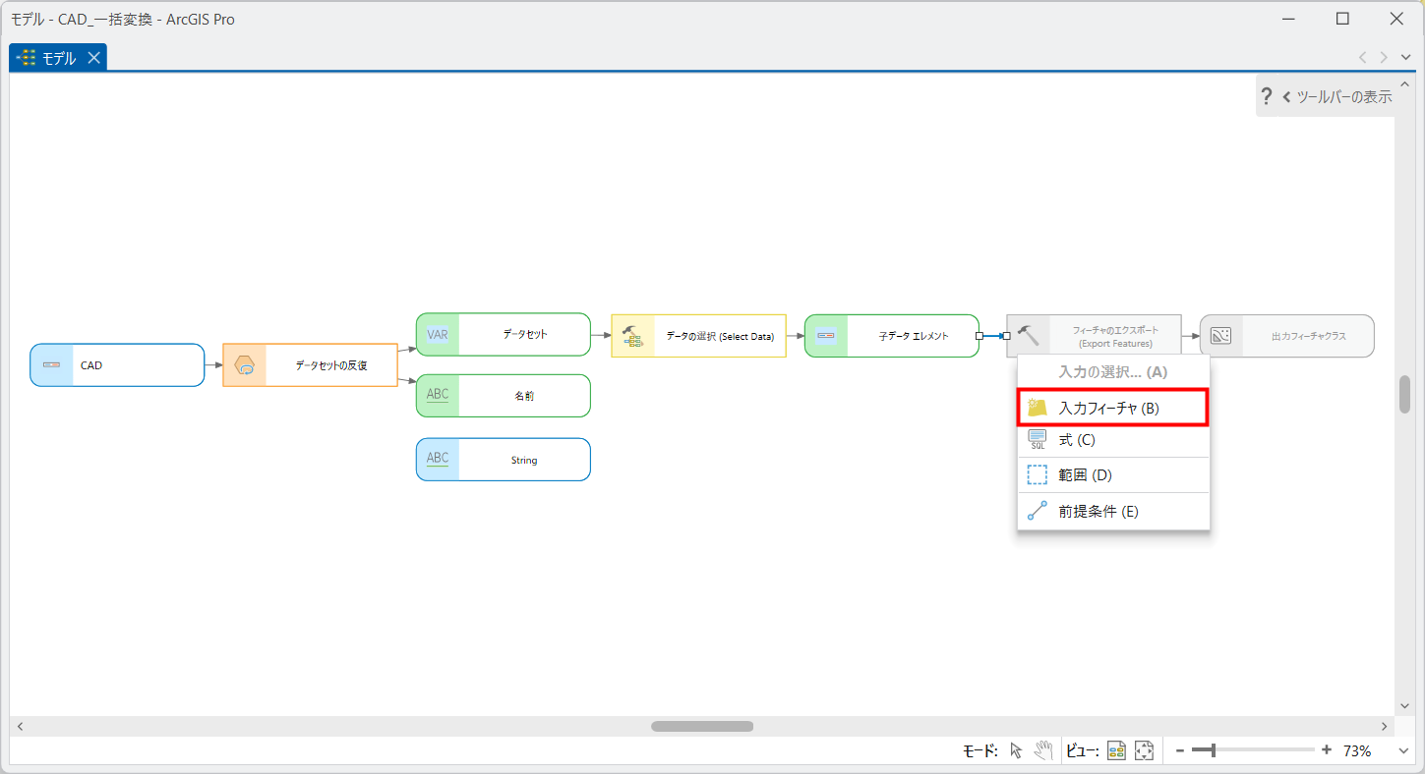Image resolution: width=1425 pixels, height=774 pixels.
Task: Open the tab list dropdown chevron
Action: (x=1405, y=57)
